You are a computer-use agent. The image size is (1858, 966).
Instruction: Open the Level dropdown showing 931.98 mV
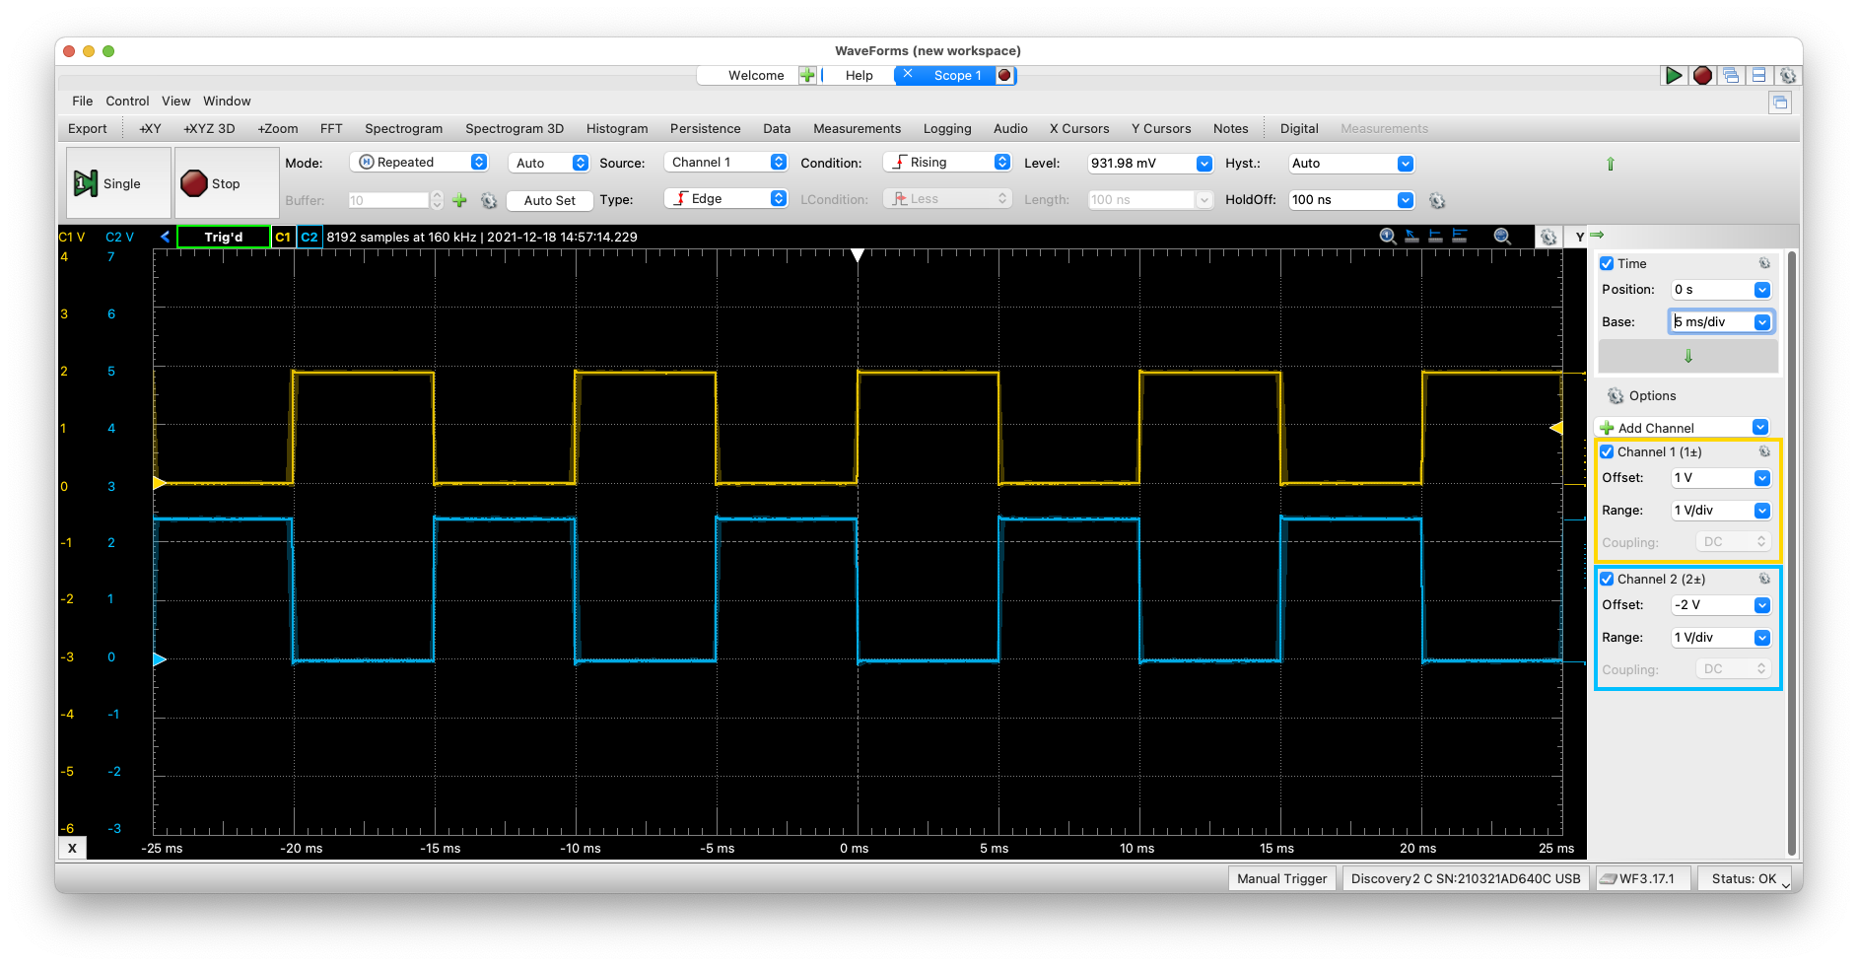pyautogui.click(x=1149, y=163)
